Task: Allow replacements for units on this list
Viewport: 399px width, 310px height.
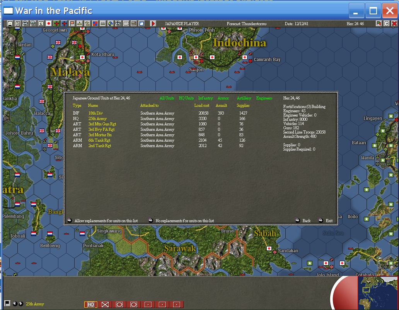Action: tap(102, 221)
